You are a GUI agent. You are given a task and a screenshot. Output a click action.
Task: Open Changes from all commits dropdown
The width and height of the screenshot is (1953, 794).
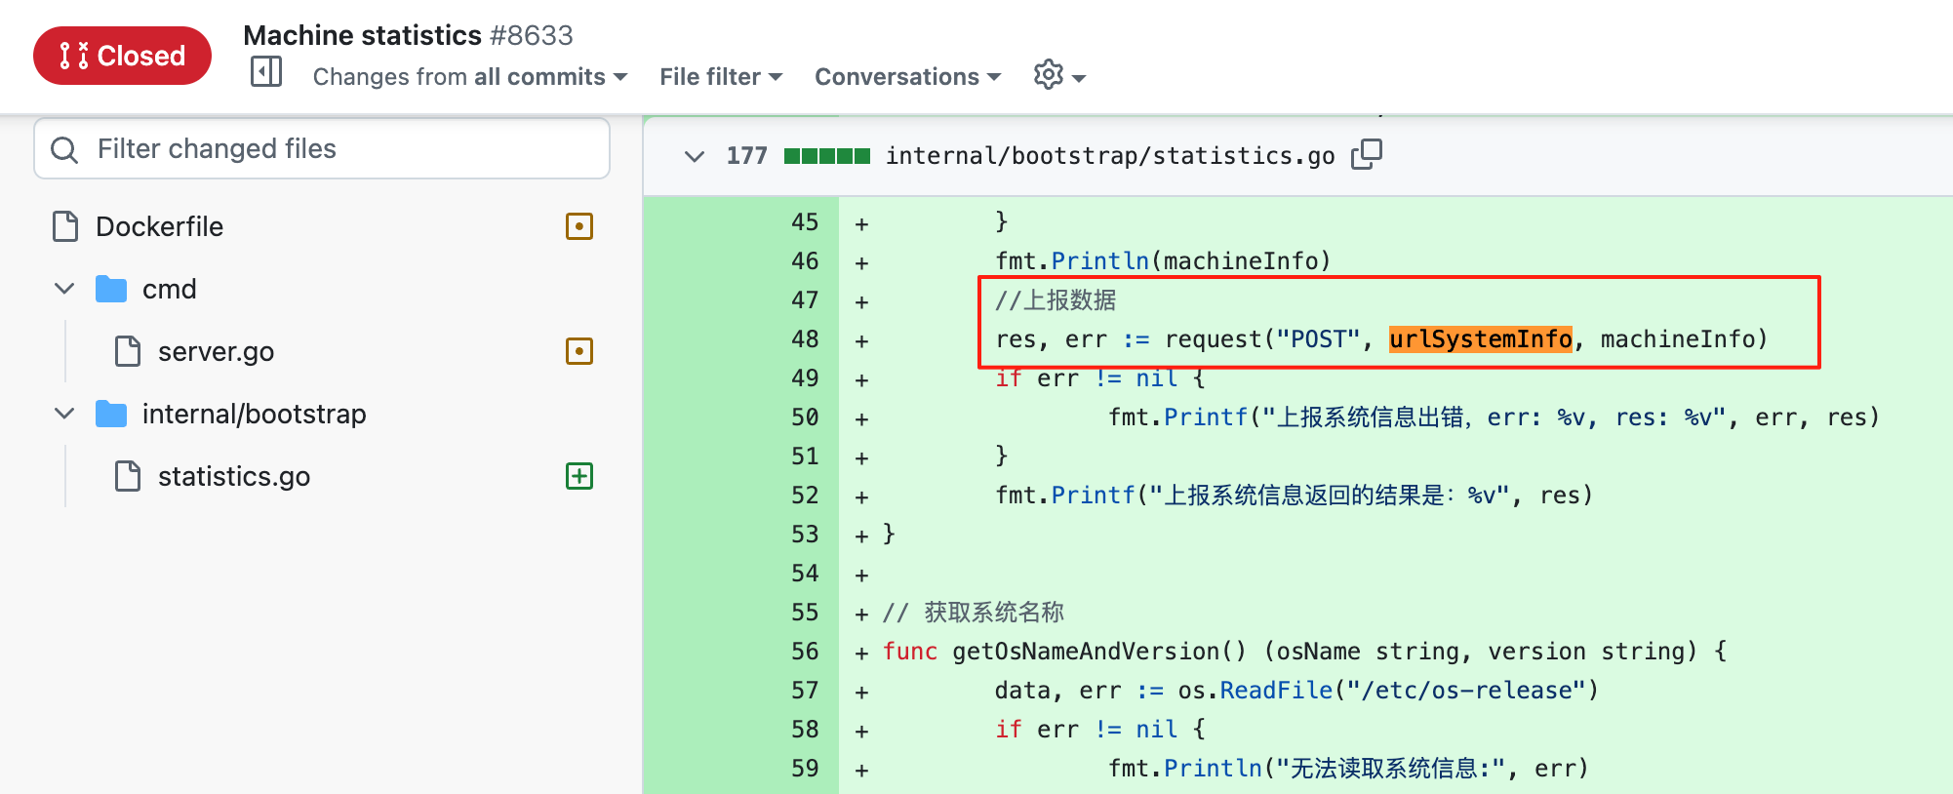pyautogui.click(x=469, y=77)
